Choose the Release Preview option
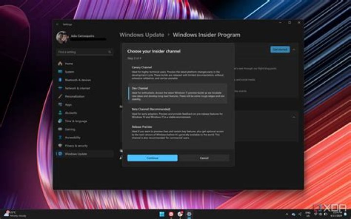Image resolution: width=351 pixels, height=219 pixels. 178,132
